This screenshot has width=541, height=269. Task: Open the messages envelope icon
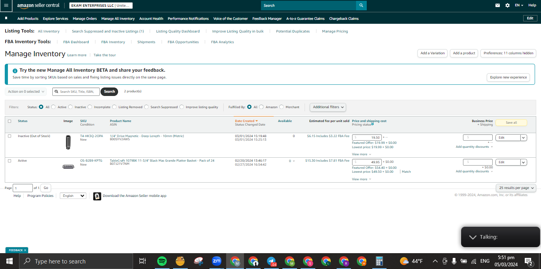coord(498,6)
